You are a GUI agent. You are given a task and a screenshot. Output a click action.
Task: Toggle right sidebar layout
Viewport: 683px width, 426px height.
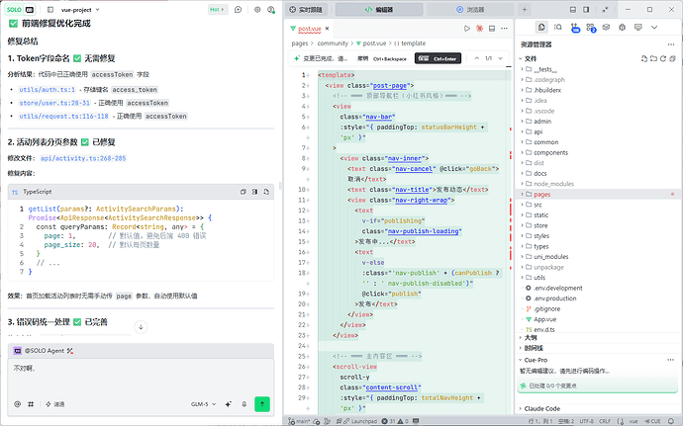[586, 9]
